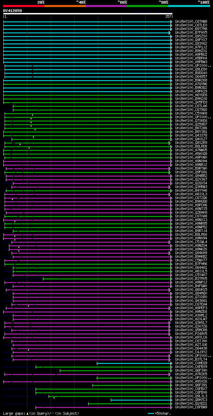Select the UniRef100_B3TM05 label
Screen dimensions: 213x416
click(191, 278)
